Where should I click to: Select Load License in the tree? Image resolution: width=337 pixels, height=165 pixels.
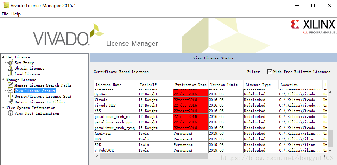[x=27, y=74]
